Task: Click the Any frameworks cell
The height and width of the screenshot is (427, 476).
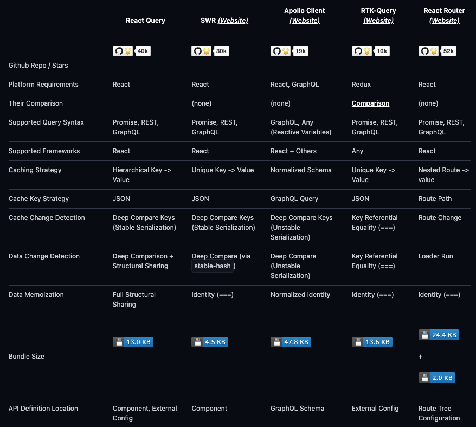Action: pyautogui.click(x=357, y=151)
